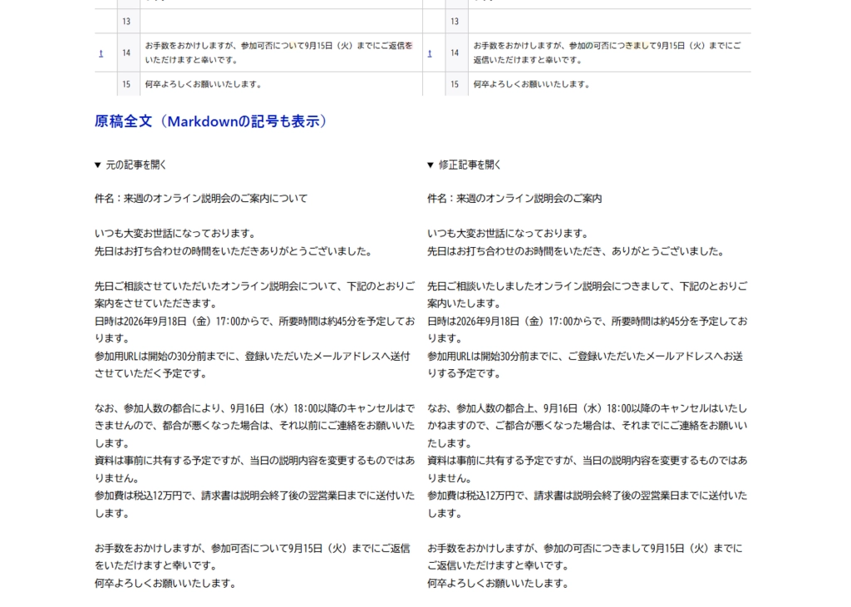Collapse the 元の記事を開く disclosure triangle
Image resolution: width=851 pixels, height=607 pixels.
pyautogui.click(x=98, y=165)
